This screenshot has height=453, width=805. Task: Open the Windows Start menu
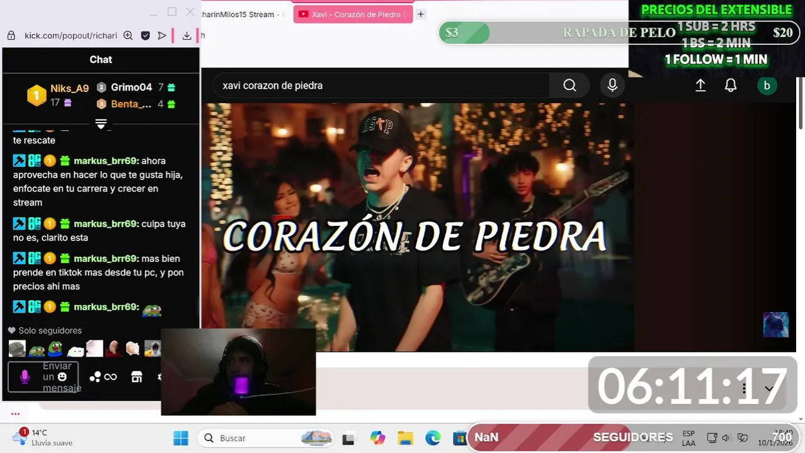click(181, 438)
